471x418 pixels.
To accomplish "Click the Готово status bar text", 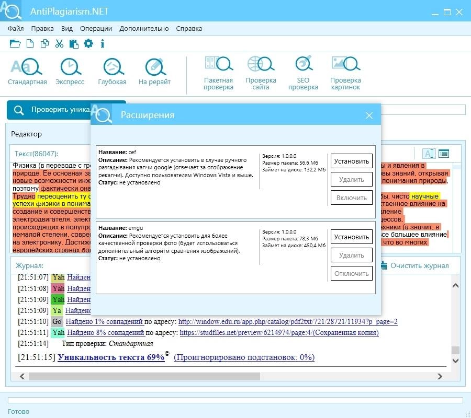I will [x=19, y=412].
